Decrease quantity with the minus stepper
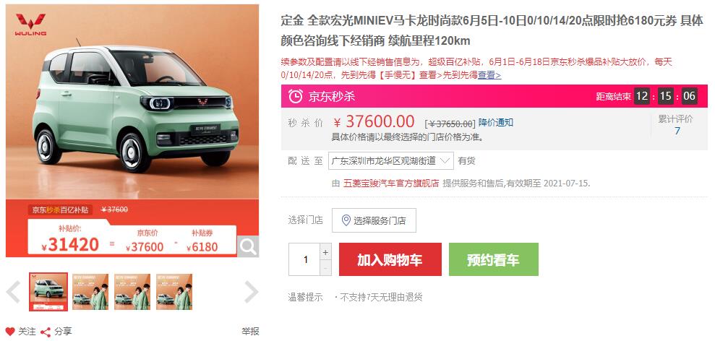Viewport: 715px width, 341px height. 325,268
